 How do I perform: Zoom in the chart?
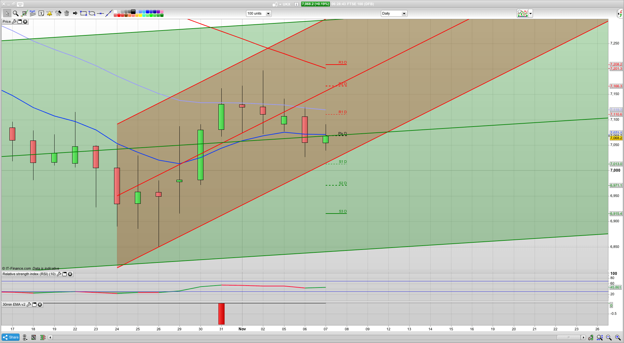[x=618, y=337]
